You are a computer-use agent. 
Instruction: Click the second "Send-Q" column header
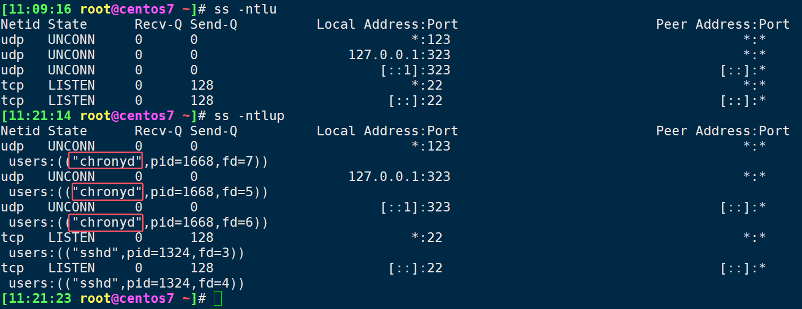[x=214, y=131]
